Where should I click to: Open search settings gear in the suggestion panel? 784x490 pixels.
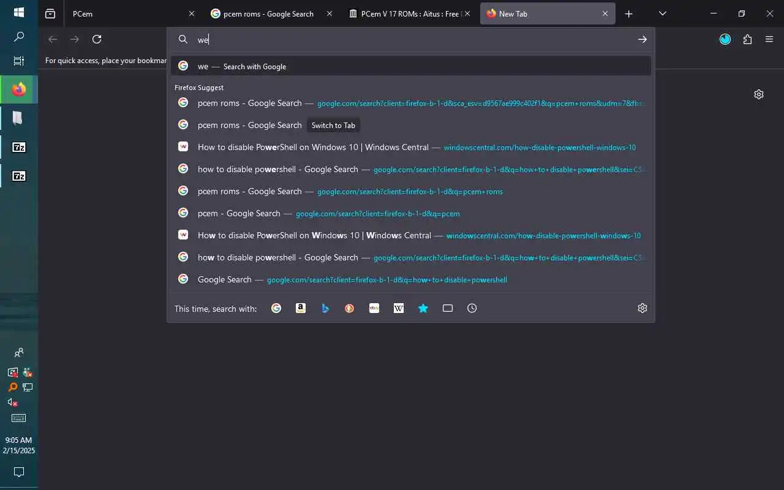click(x=643, y=308)
